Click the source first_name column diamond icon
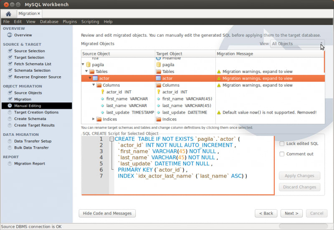This screenshot has width=334, height=230. pyautogui.click(x=102, y=99)
